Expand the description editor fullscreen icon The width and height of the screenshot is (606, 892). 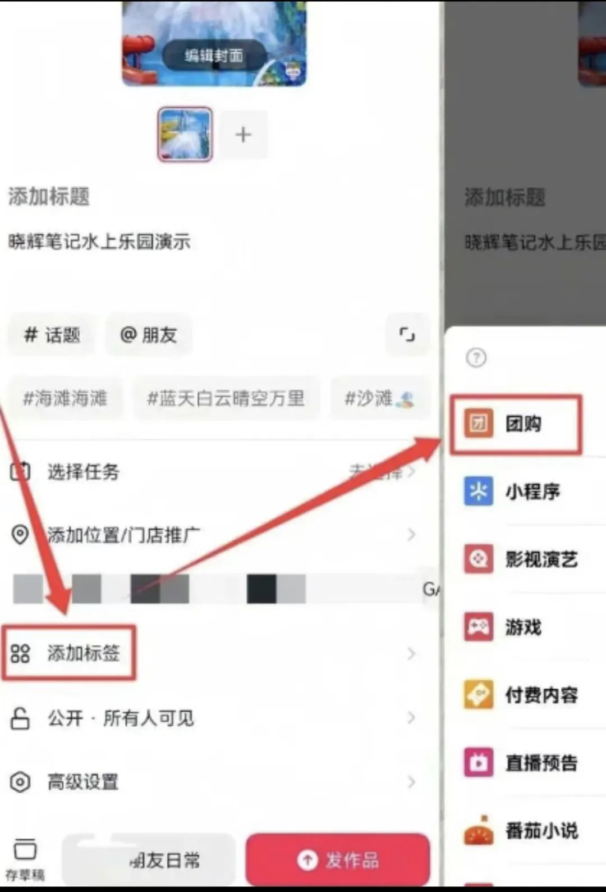coord(407,335)
